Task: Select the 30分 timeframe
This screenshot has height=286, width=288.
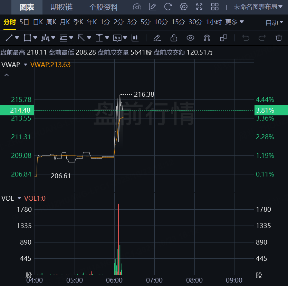Action: [x=195, y=22]
